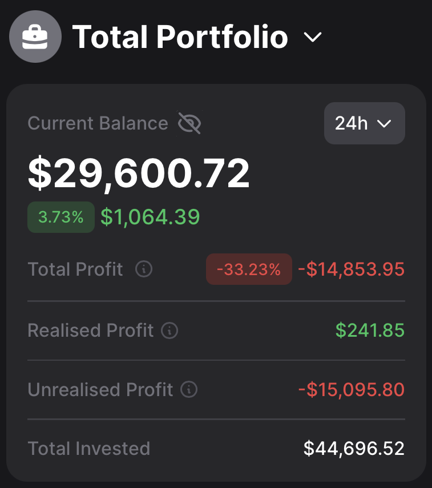432x488 pixels.
Task: Hide the balance with the eye icon
Action: point(189,123)
